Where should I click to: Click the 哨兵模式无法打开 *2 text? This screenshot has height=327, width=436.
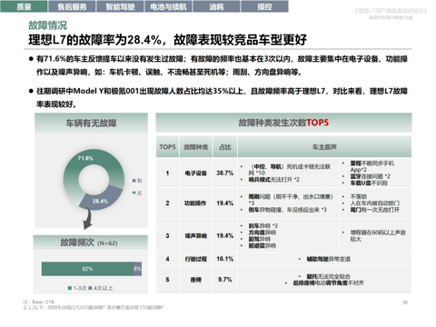pos(274,180)
